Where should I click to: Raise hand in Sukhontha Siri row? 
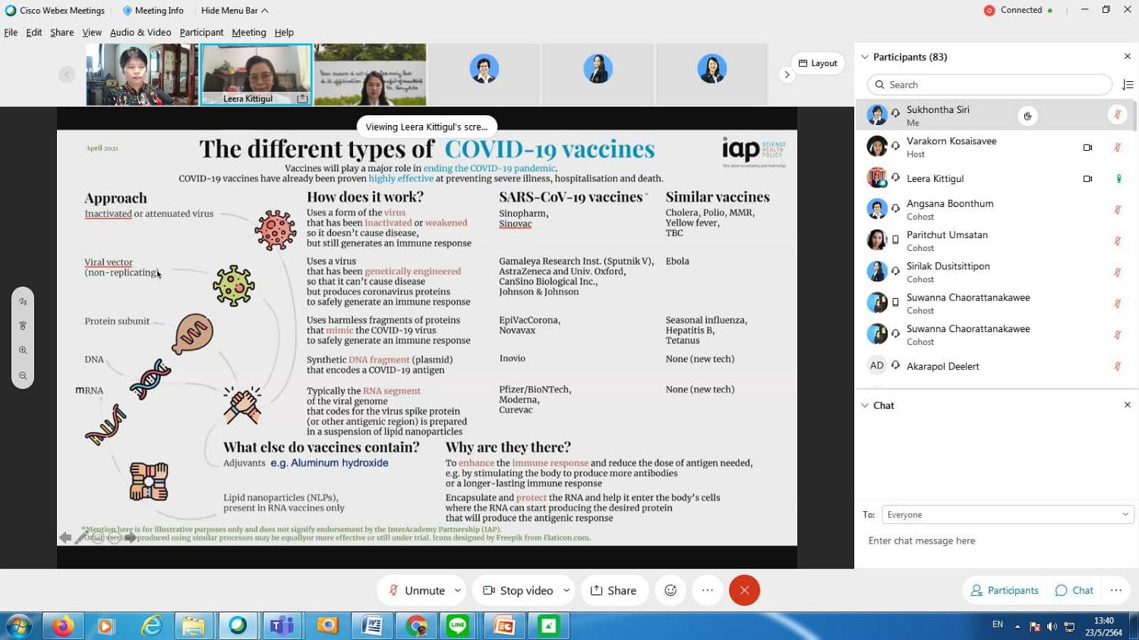1027,116
